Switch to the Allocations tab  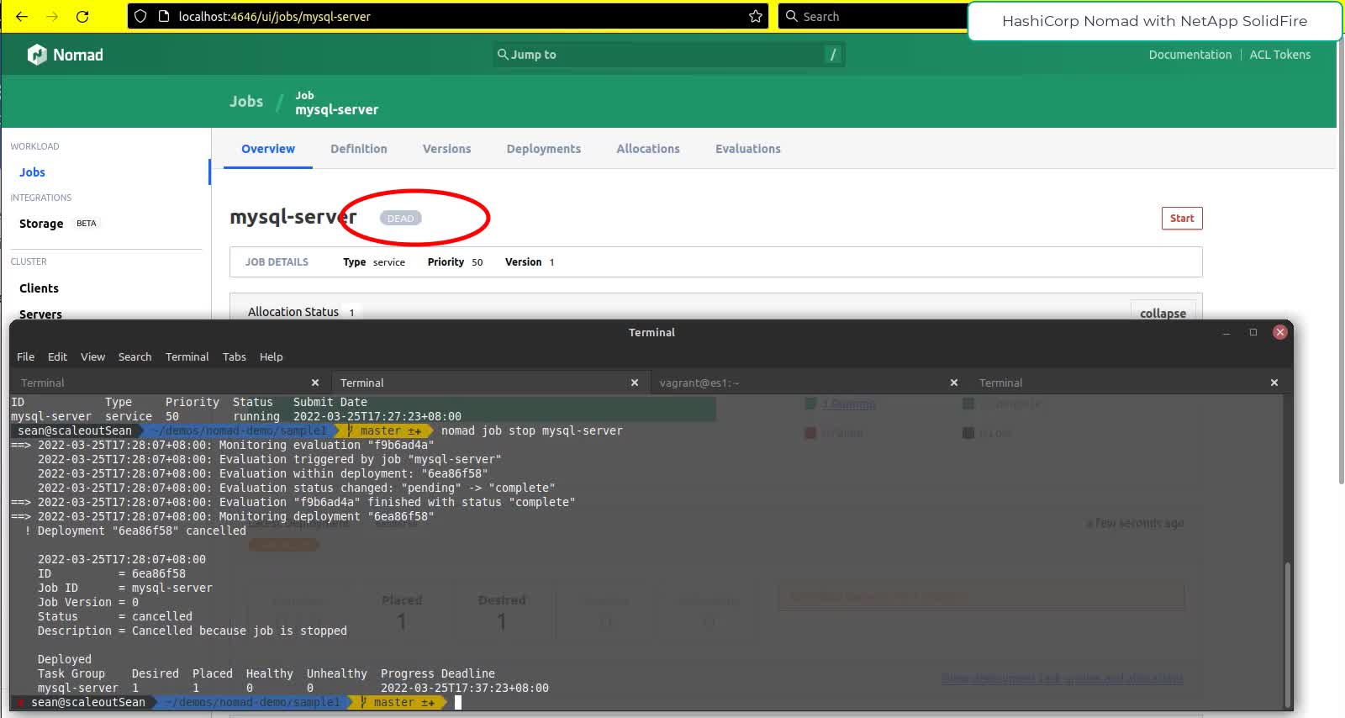(648, 149)
